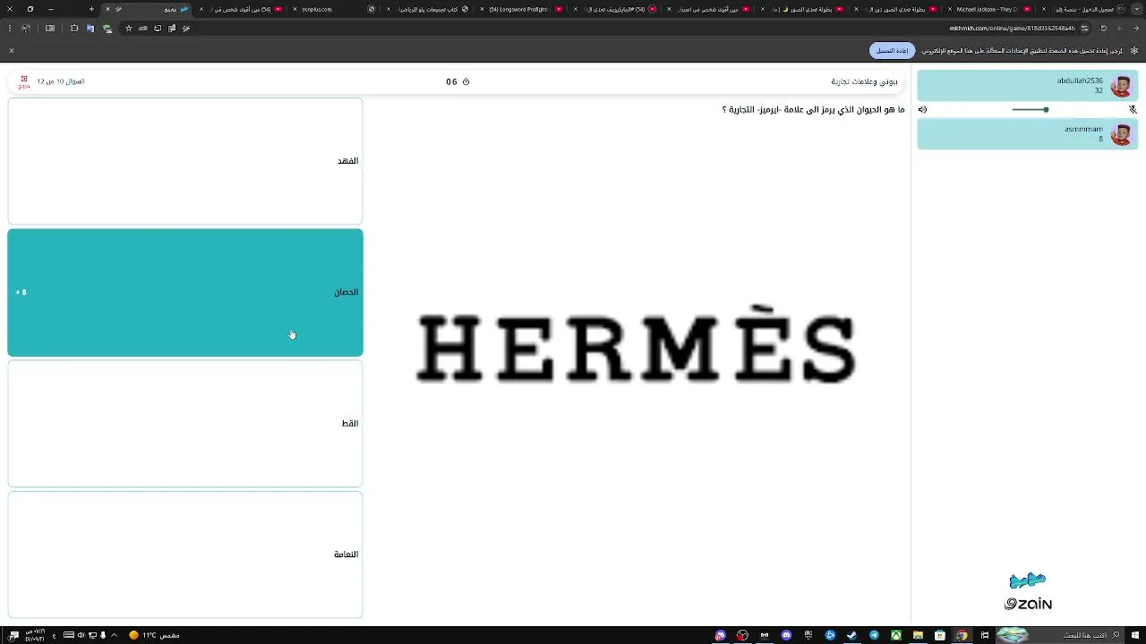Click the category title بيوتي وعلامات تجارية
This screenshot has width=1146, height=644.
click(x=864, y=81)
